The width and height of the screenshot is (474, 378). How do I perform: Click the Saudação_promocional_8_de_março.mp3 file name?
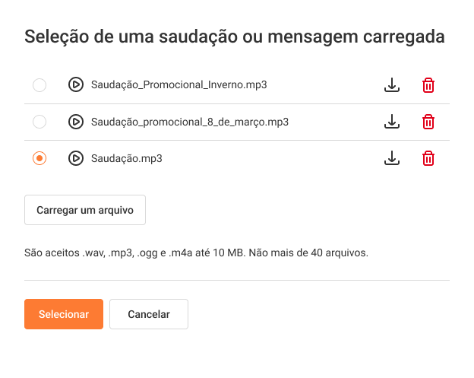point(189,122)
